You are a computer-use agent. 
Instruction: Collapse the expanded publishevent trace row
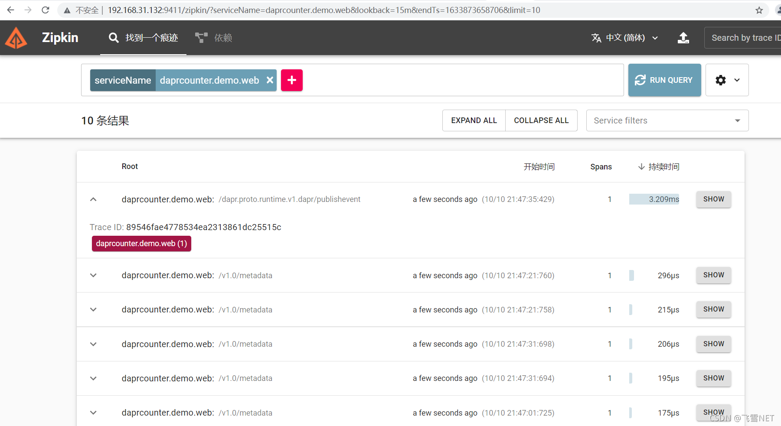[x=93, y=199]
